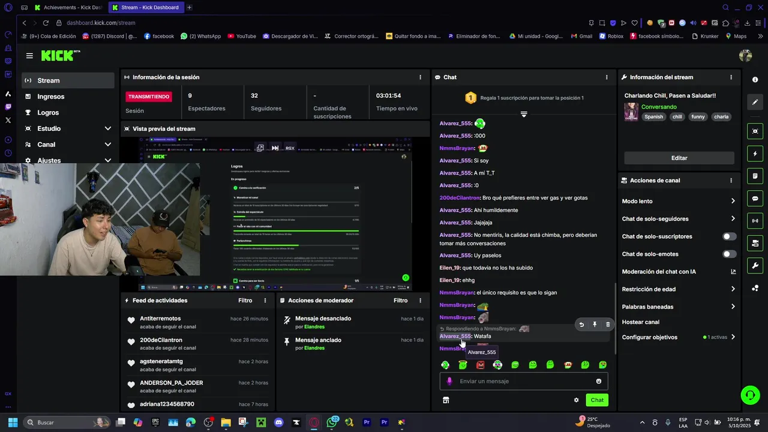Delete the hovered chat message
Viewport: 768px width, 432px height.
pos(608,325)
